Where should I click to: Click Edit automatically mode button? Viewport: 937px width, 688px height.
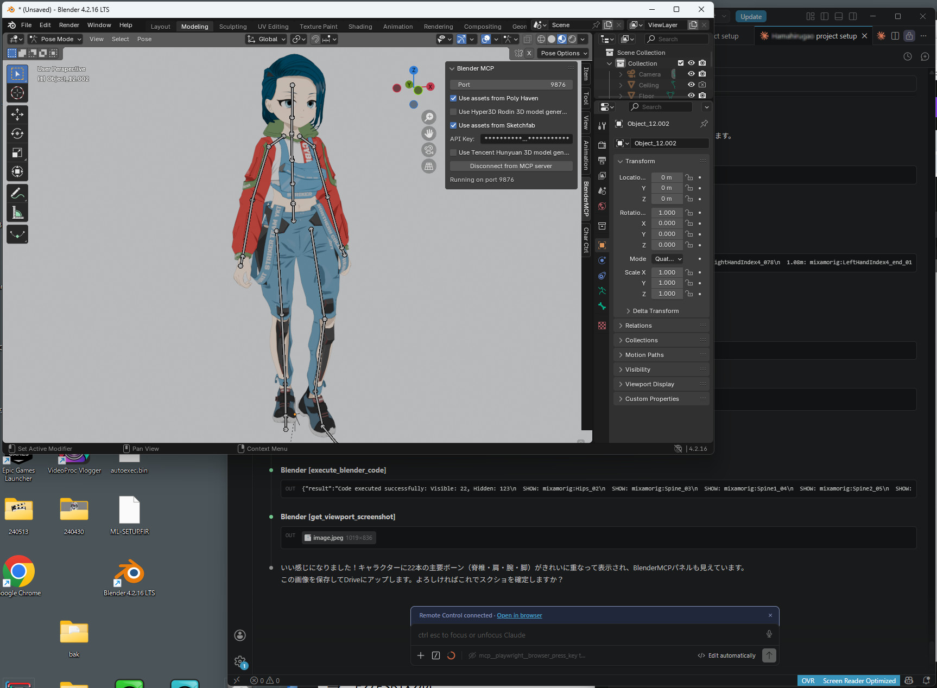tap(726, 655)
